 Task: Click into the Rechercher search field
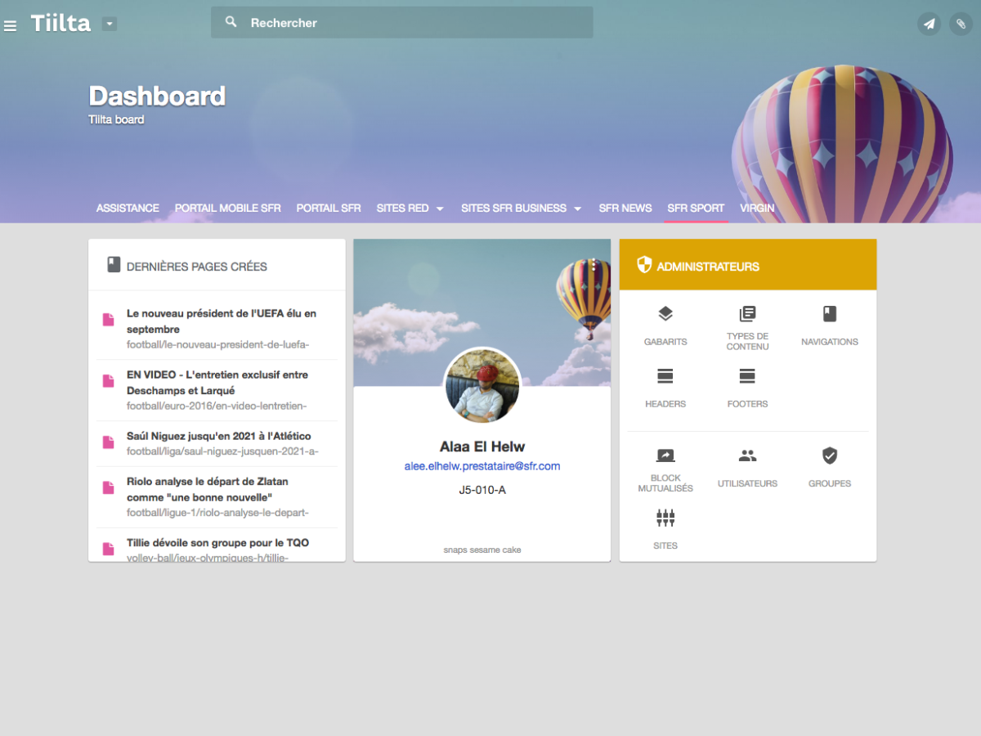(402, 23)
